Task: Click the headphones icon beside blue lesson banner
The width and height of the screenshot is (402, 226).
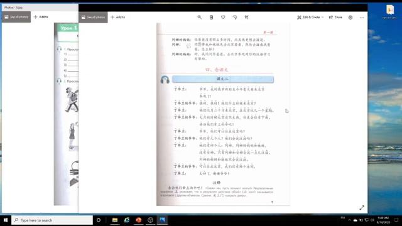Action: click(x=165, y=80)
